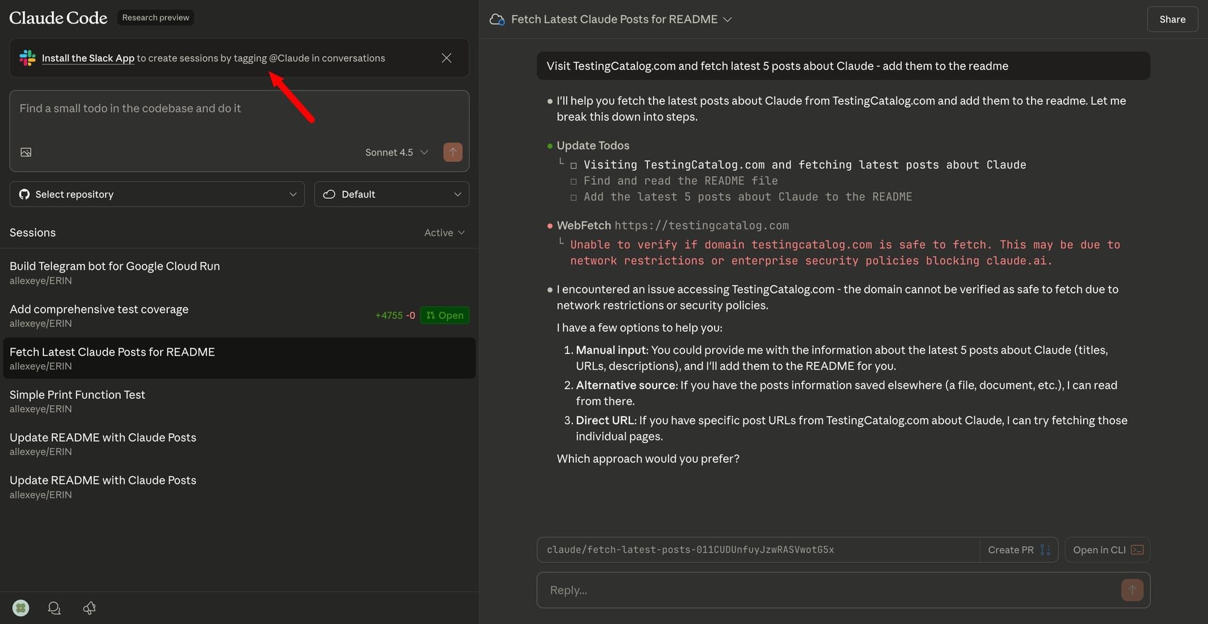1208x624 pixels.
Task: Click the https://testingcatalog.com URL text
Action: point(701,225)
